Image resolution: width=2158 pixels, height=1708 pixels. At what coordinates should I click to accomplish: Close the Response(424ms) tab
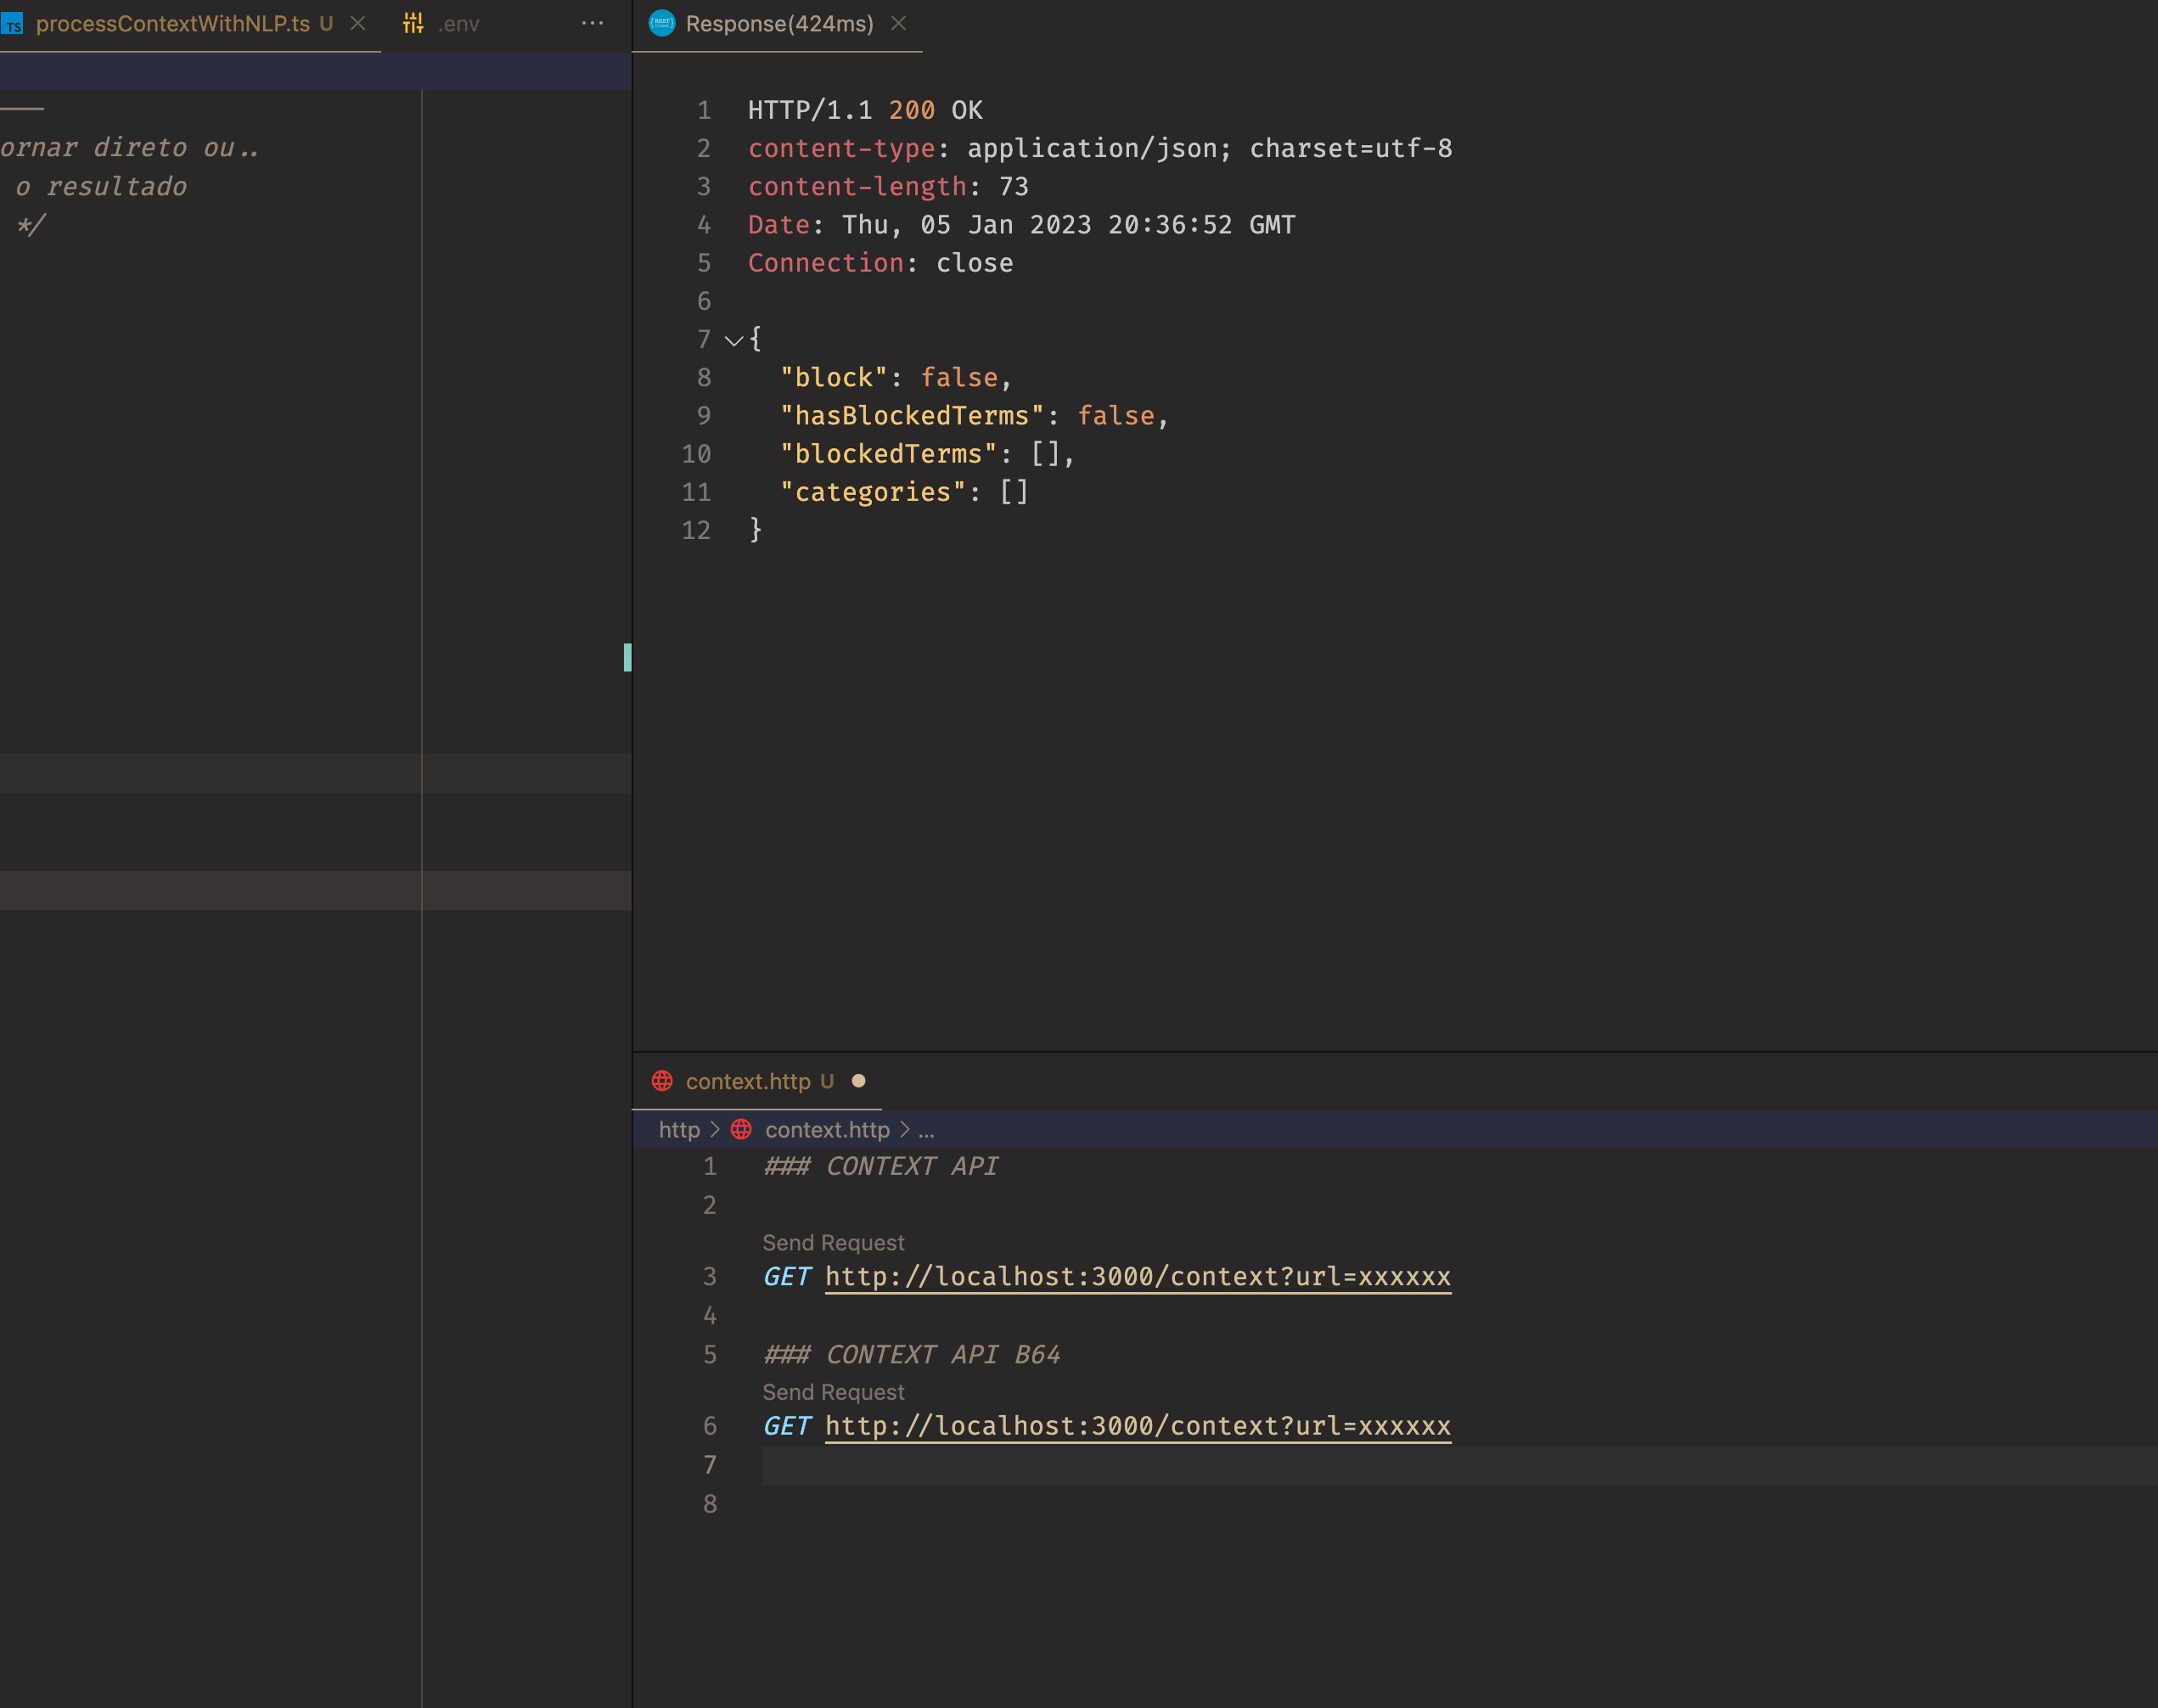point(898,23)
